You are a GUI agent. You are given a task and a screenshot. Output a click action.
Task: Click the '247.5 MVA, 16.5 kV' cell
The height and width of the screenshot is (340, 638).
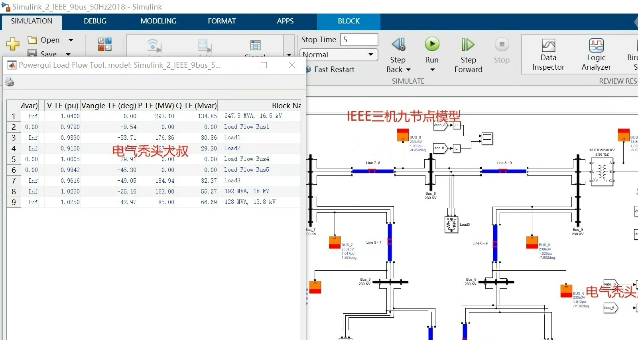pyautogui.click(x=260, y=116)
